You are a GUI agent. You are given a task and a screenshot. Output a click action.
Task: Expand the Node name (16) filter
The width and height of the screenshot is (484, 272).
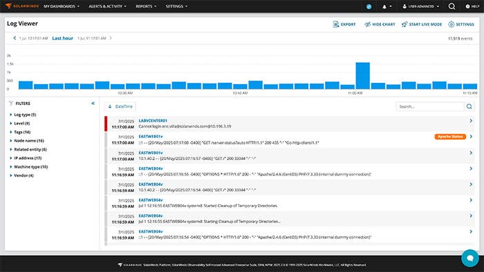point(27,140)
